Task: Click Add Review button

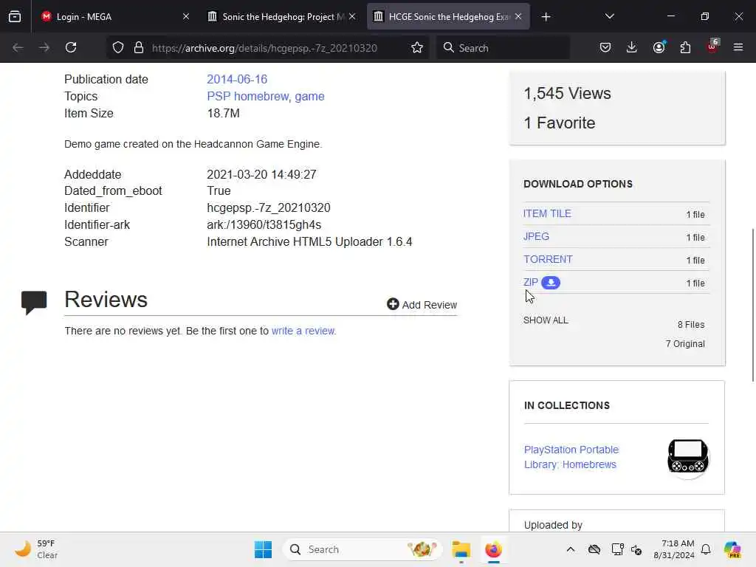Action: (422, 305)
